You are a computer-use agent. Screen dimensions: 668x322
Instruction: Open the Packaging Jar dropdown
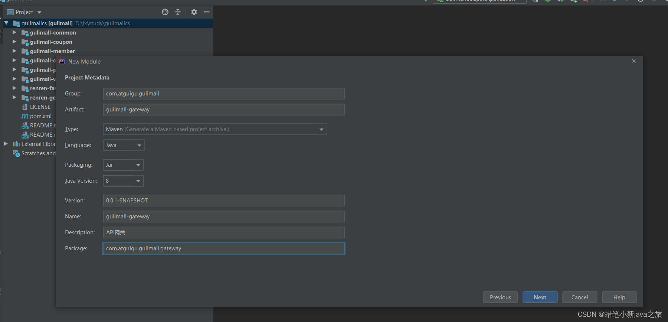[123, 165]
